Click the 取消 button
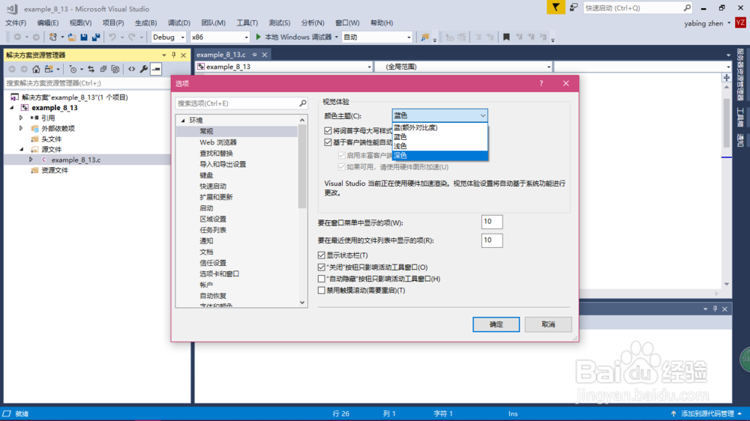The height and width of the screenshot is (421, 750). coord(548,324)
